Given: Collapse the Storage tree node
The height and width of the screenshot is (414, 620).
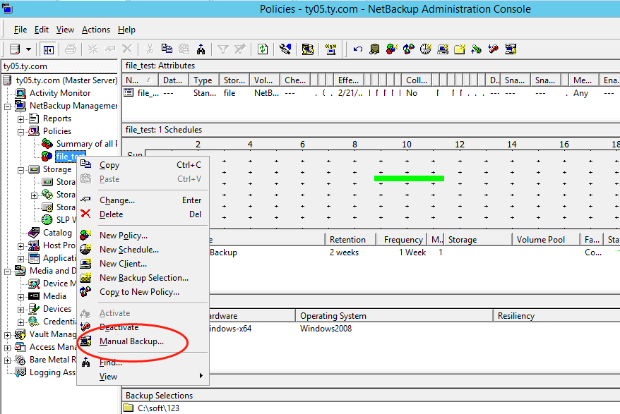Looking at the screenshot, I should [21, 170].
